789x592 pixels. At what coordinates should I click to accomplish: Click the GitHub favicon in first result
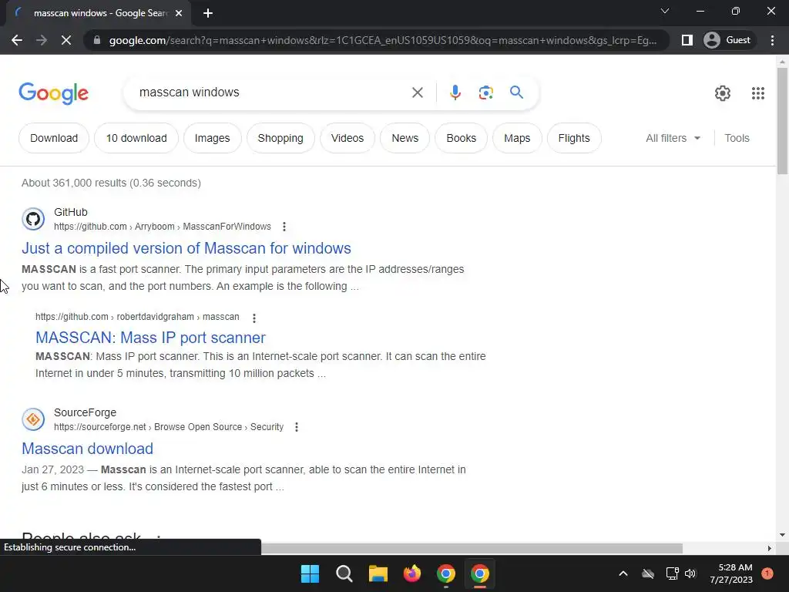pos(33,219)
